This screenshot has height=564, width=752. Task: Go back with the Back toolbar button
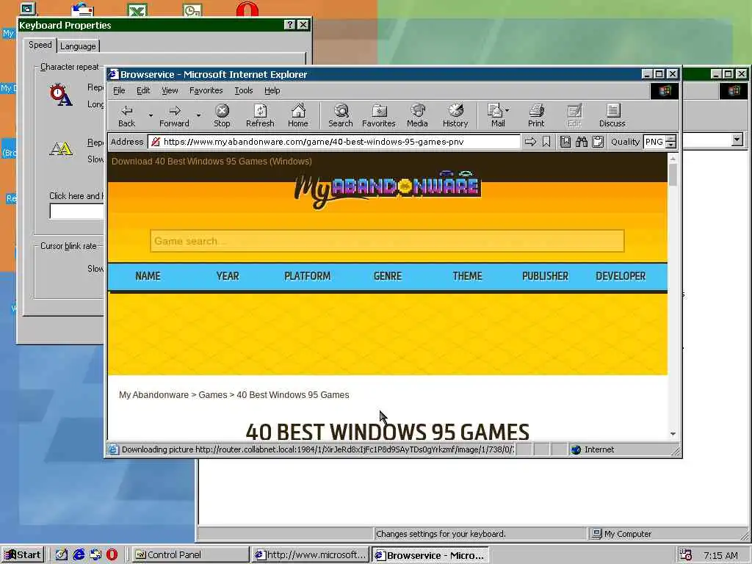click(126, 116)
